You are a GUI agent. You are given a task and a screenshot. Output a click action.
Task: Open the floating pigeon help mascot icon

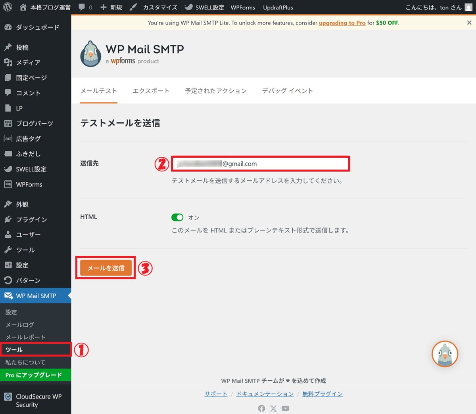coord(445,354)
